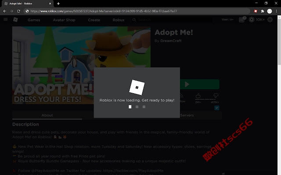Click the 10K+ Robux amount

(x=260, y=20)
